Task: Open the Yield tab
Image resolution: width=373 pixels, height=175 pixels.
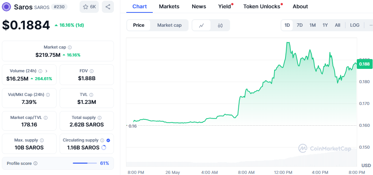Action: [x=224, y=7]
